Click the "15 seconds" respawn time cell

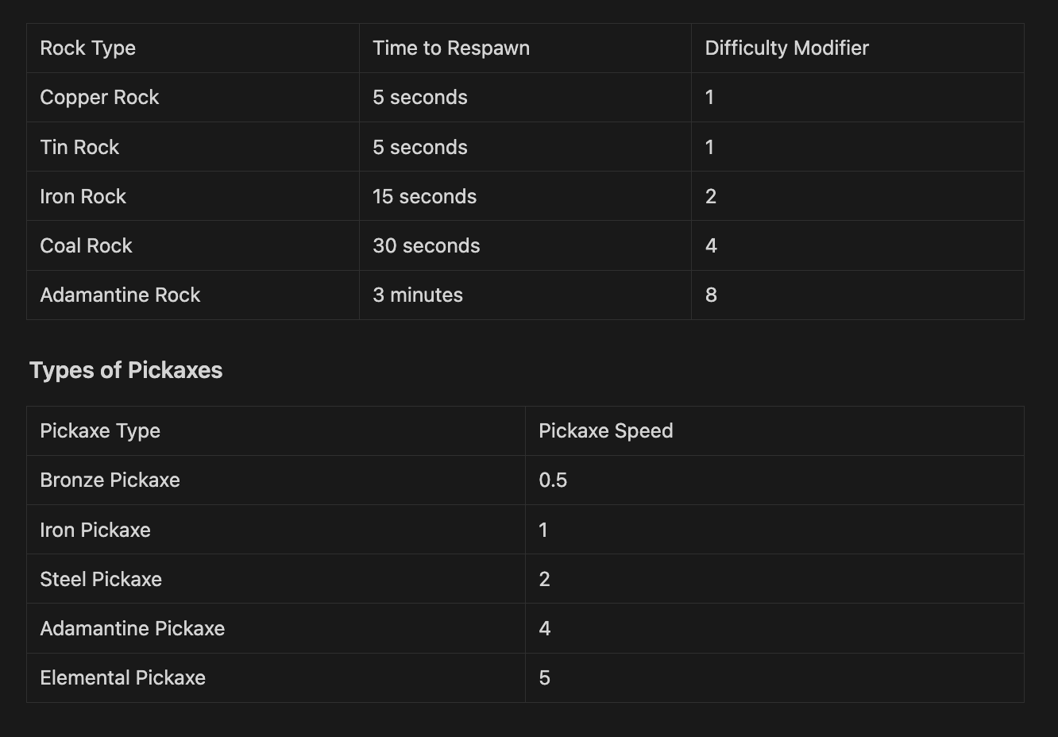point(424,197)
